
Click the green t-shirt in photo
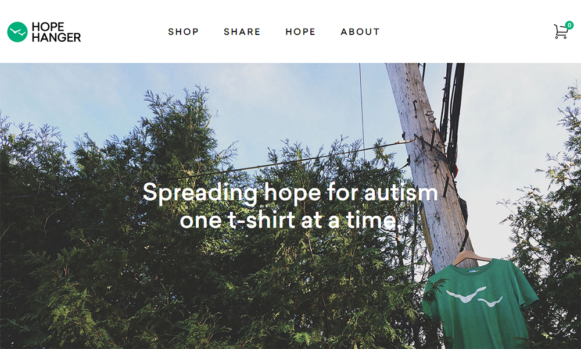(479, 302)
